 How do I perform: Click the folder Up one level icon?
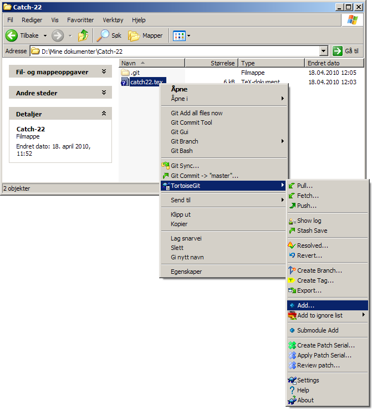pyautogui.click(x=83, y=35)
